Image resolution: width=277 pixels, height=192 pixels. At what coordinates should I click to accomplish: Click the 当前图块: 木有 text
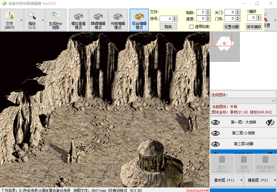(x=224, y=107)
